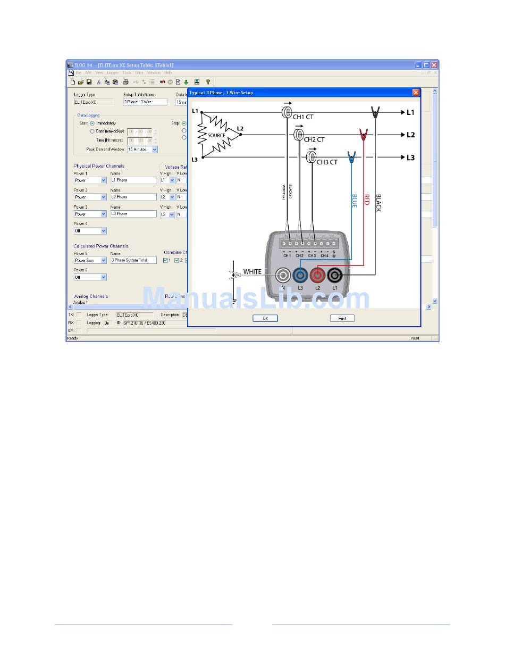Click the New file toolbar icon
This screenshot has height=654, width=505.
(73, 82)
